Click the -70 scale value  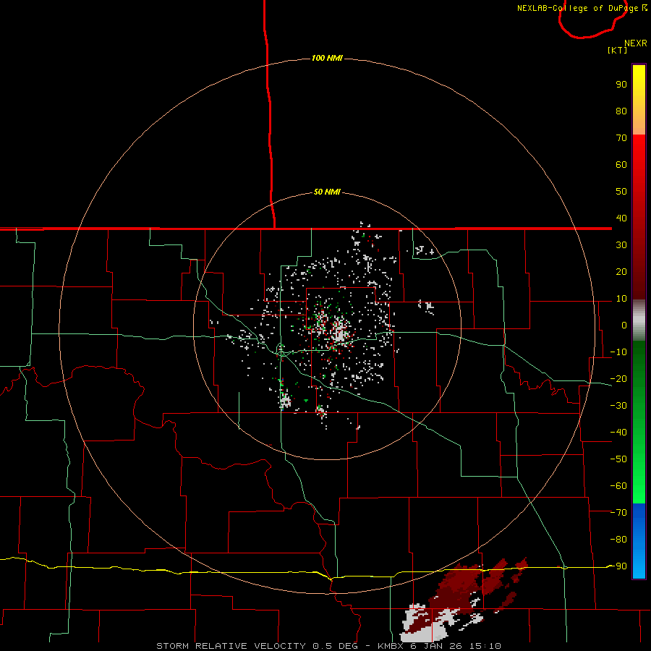pyautogui.click(x=618, y=513)
